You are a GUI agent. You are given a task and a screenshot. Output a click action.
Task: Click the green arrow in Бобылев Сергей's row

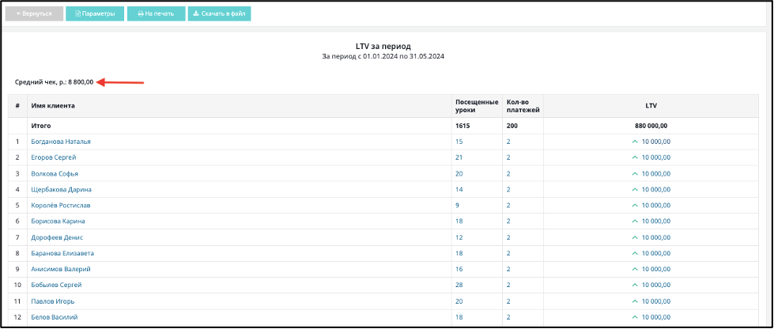(636, 285)
